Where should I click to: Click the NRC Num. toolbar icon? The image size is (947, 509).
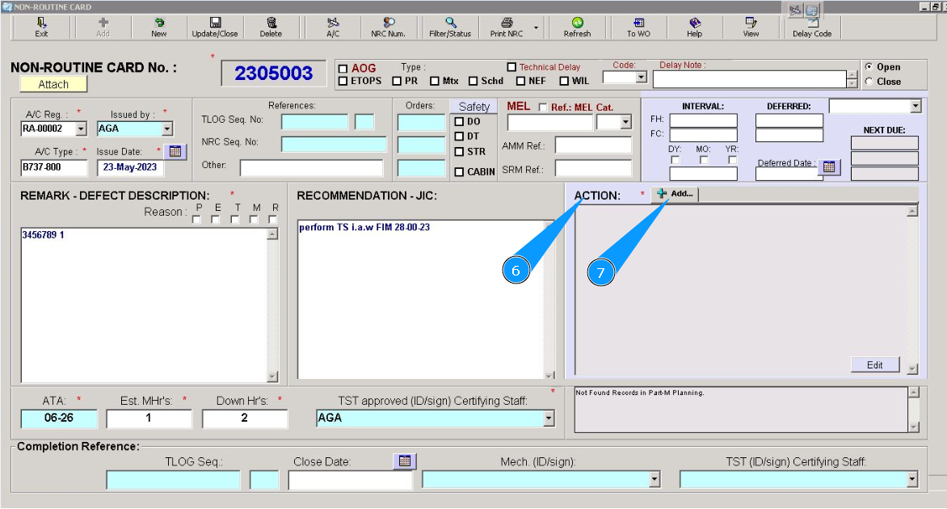coord(389,27)
